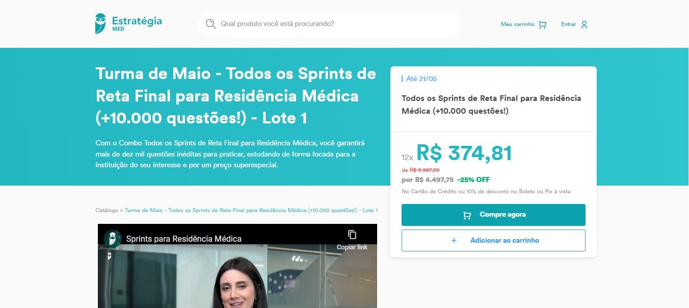Go to Catálogo breadcrumb
The height and width of the screenshot is (308, 689).
pyautogui.click(x=107, y=210)
